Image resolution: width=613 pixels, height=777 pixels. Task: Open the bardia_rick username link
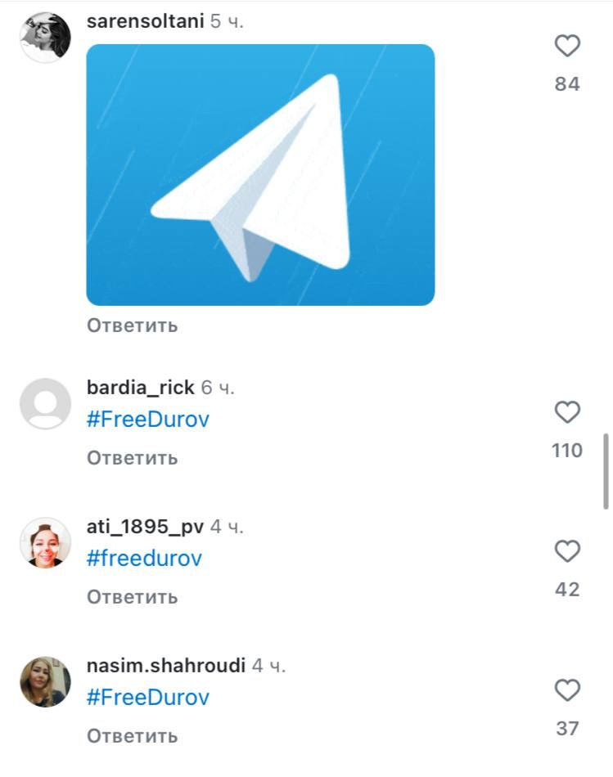(140, 388)
